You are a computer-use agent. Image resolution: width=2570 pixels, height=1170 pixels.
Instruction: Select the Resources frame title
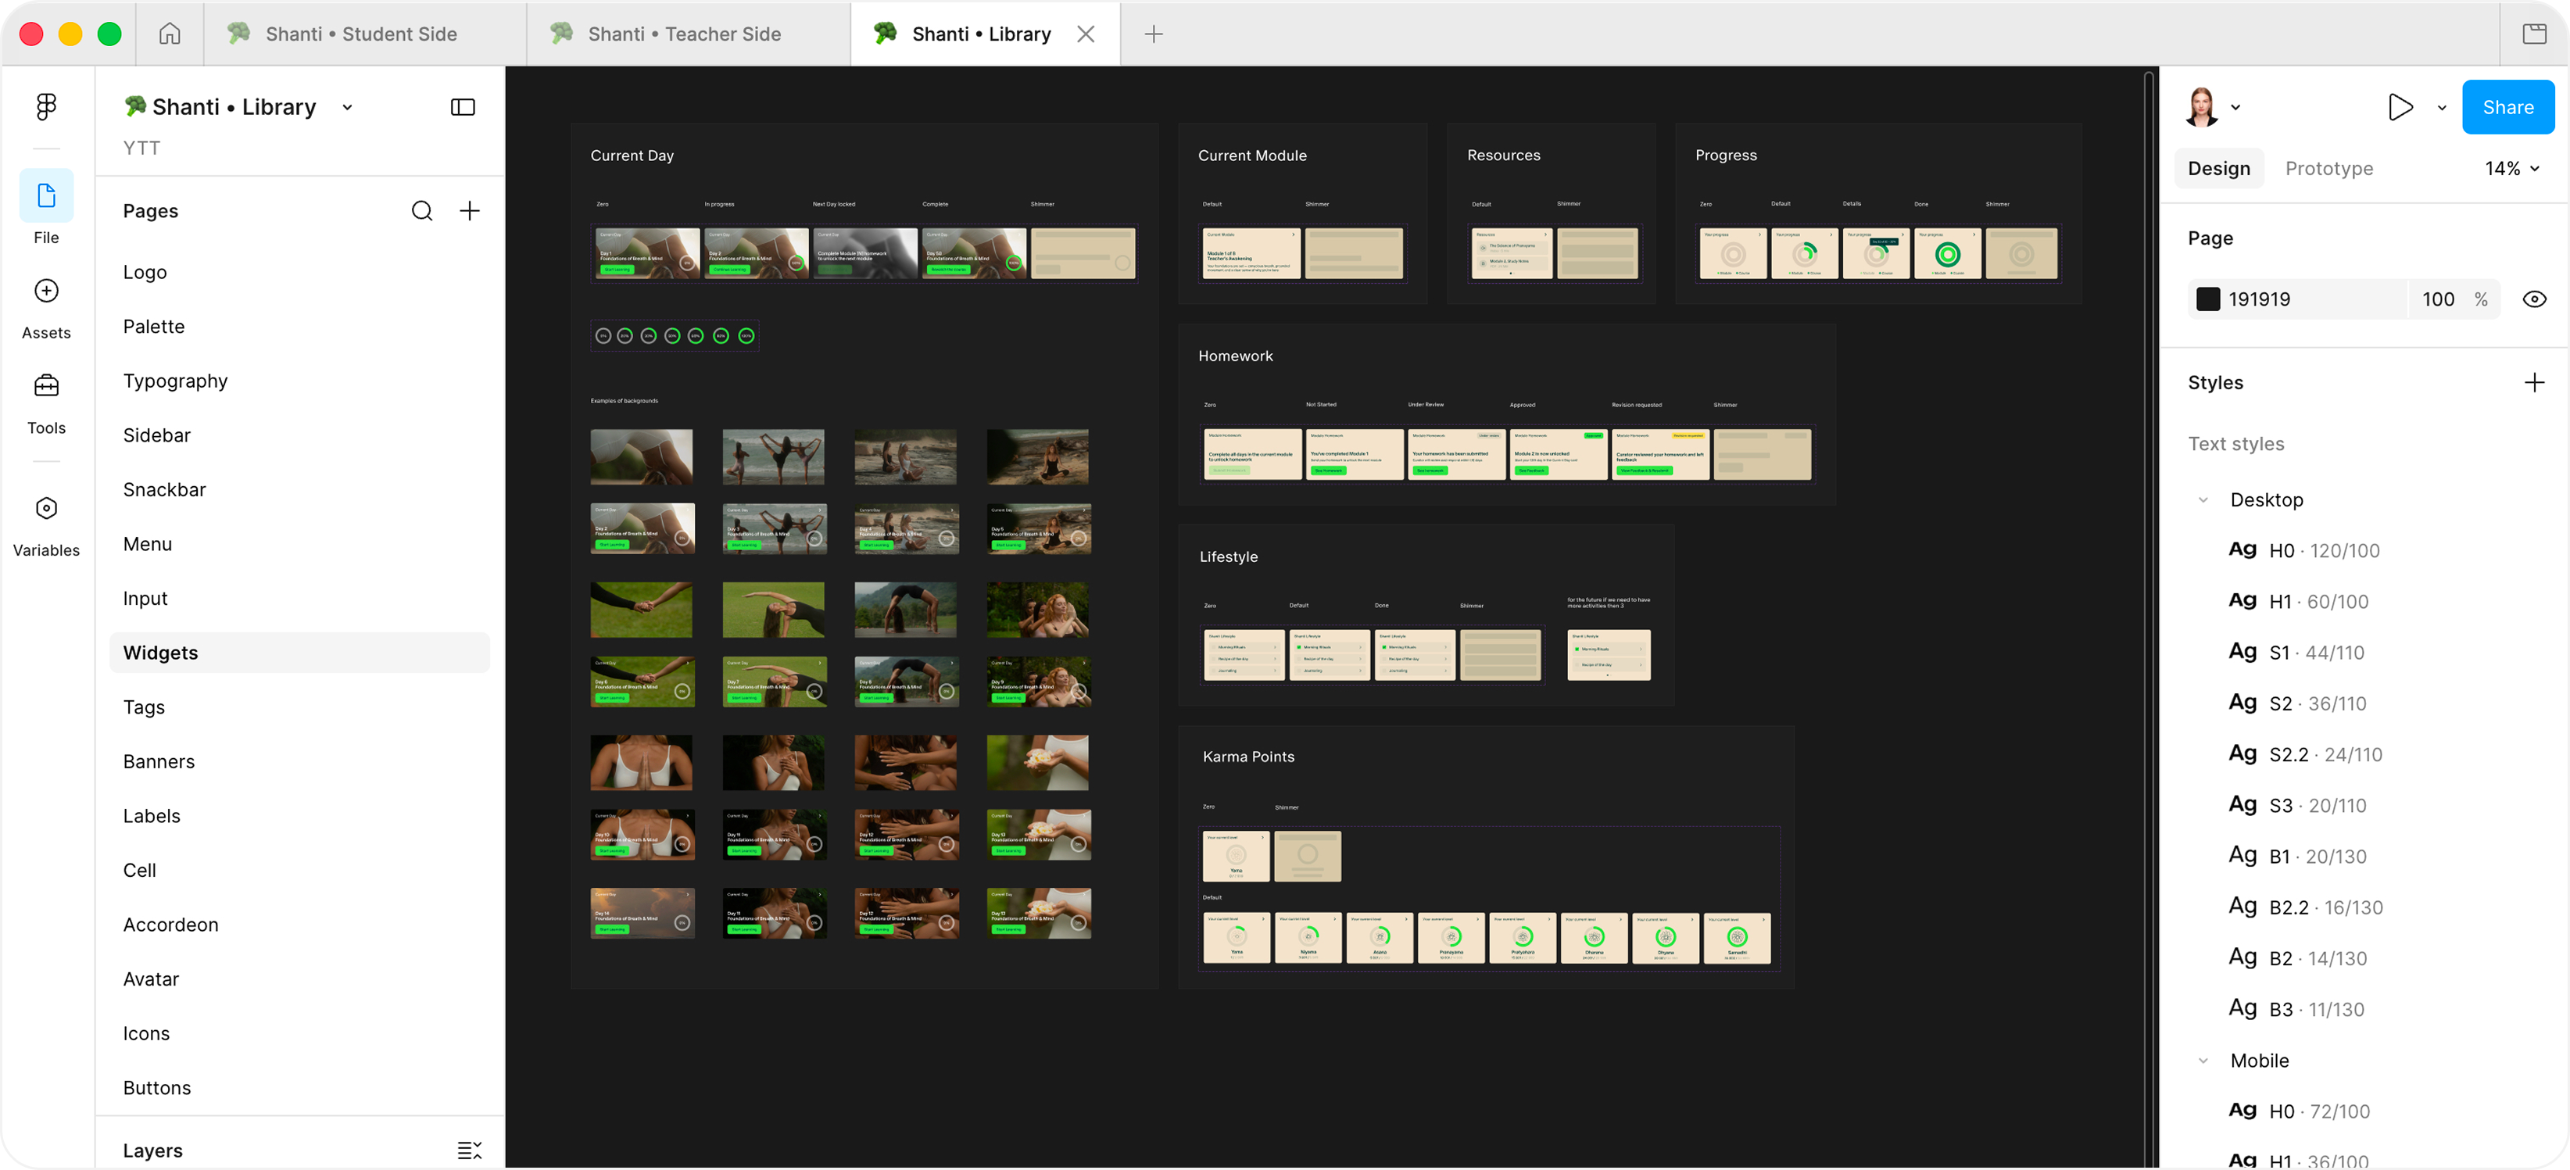[1504, 156]
